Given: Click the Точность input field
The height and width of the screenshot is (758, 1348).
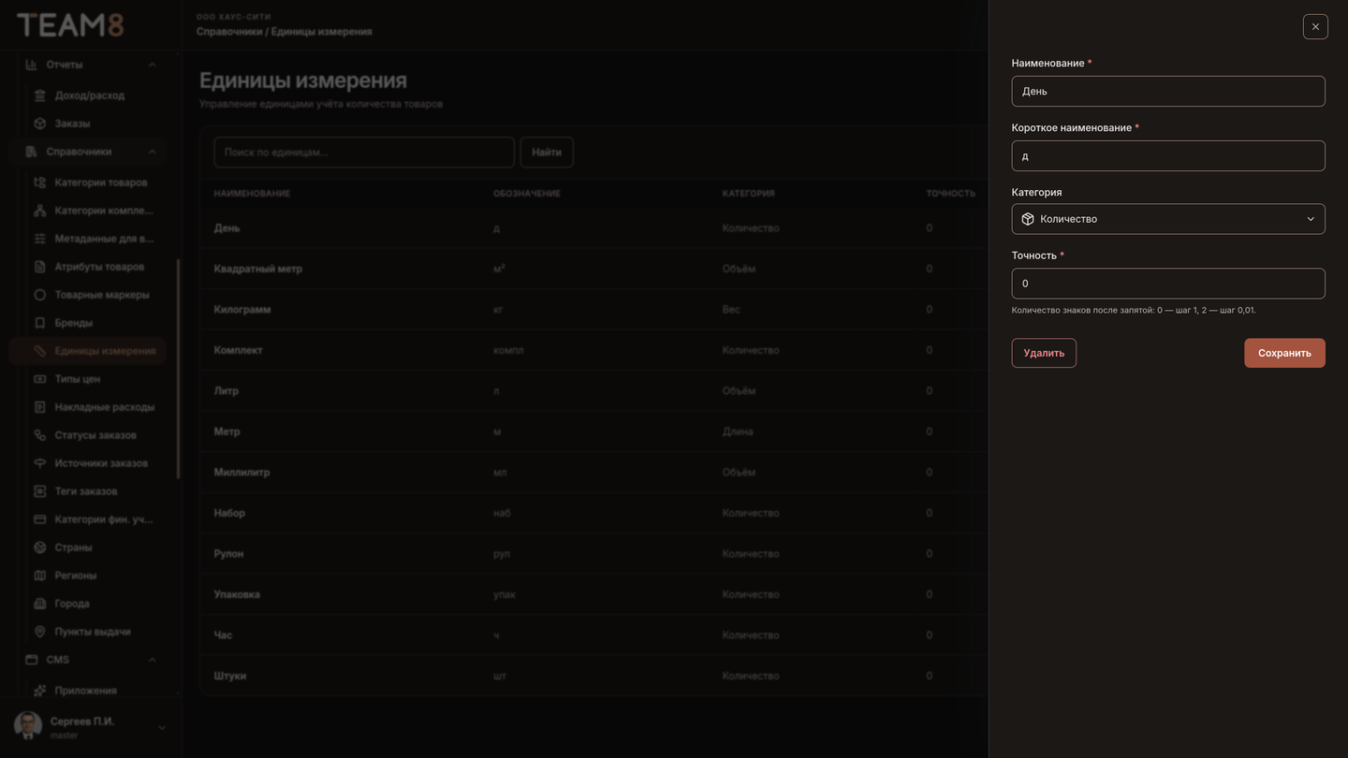Looking at the screenshot, I should 1168,284.
